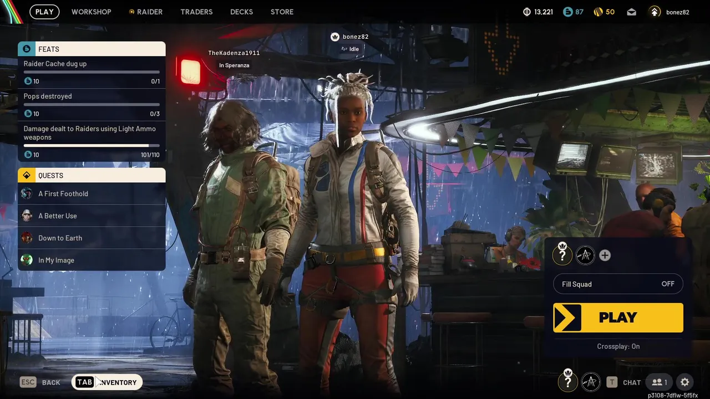Add a squad member with plus icon
Screen dimensions: 710x399
pyautogui.click(x=605, y=255)
